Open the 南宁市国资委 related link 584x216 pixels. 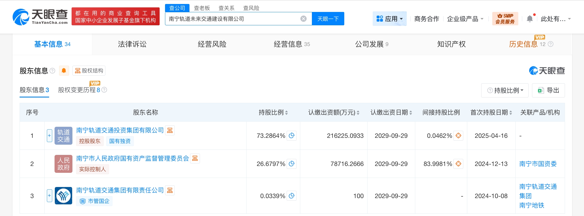[538, 164]
